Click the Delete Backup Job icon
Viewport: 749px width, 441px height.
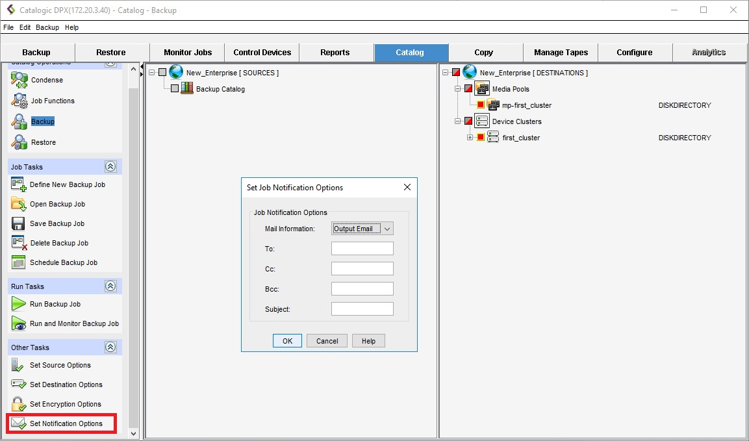(19, 244)
